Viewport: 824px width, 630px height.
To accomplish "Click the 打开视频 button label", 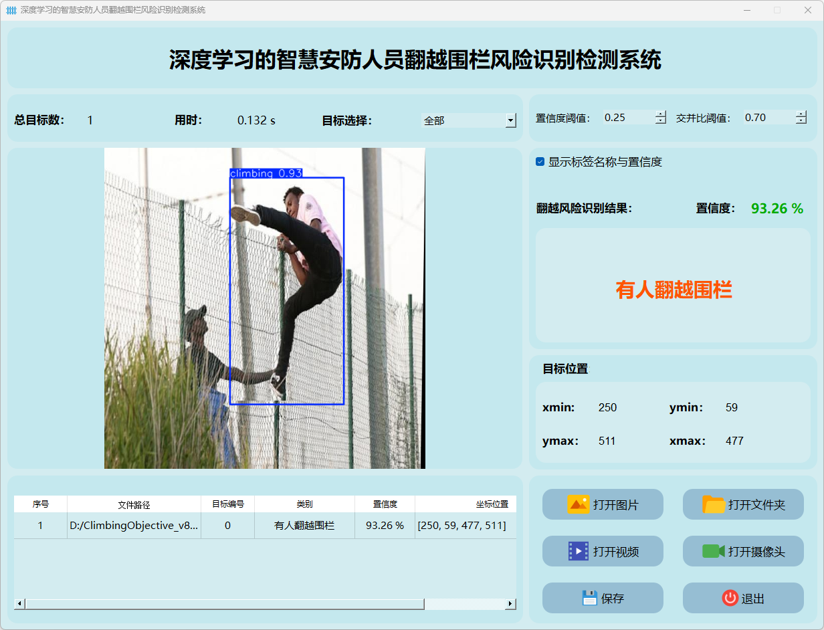I will [x=616, y=552].
